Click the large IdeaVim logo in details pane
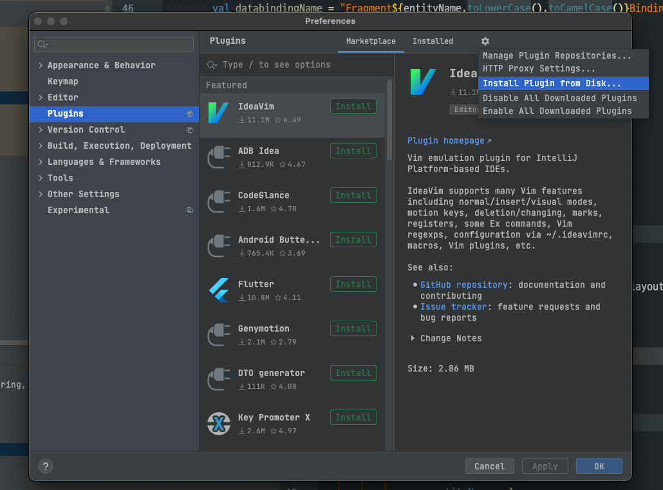Image resolution: width=663 pixels, height=490 pixels. click(x=423, y=82)
